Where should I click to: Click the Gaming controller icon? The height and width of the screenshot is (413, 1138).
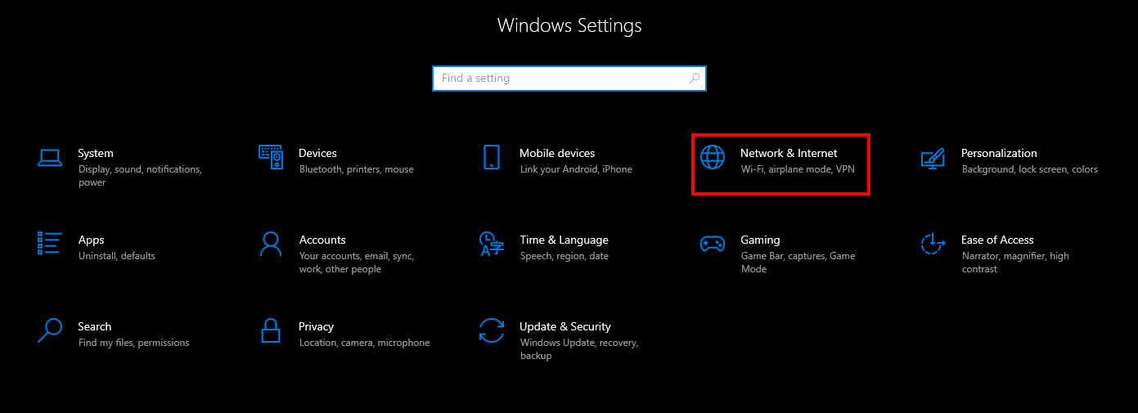[x=713, y=244]
